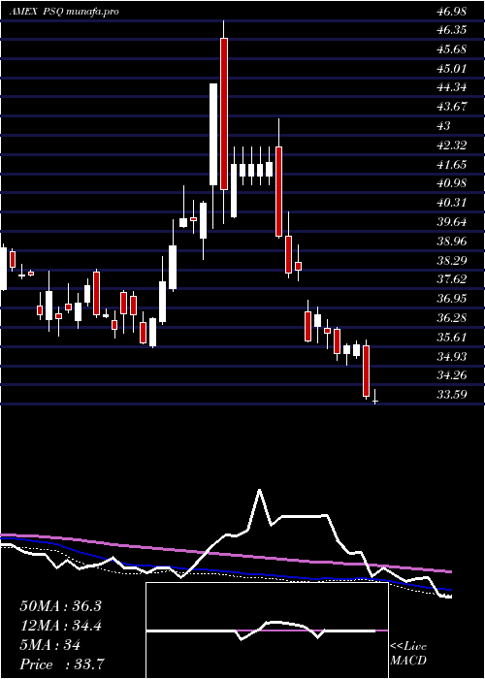Click the <<Live MACD label
485x679 pixels.
tap(408, 654)
